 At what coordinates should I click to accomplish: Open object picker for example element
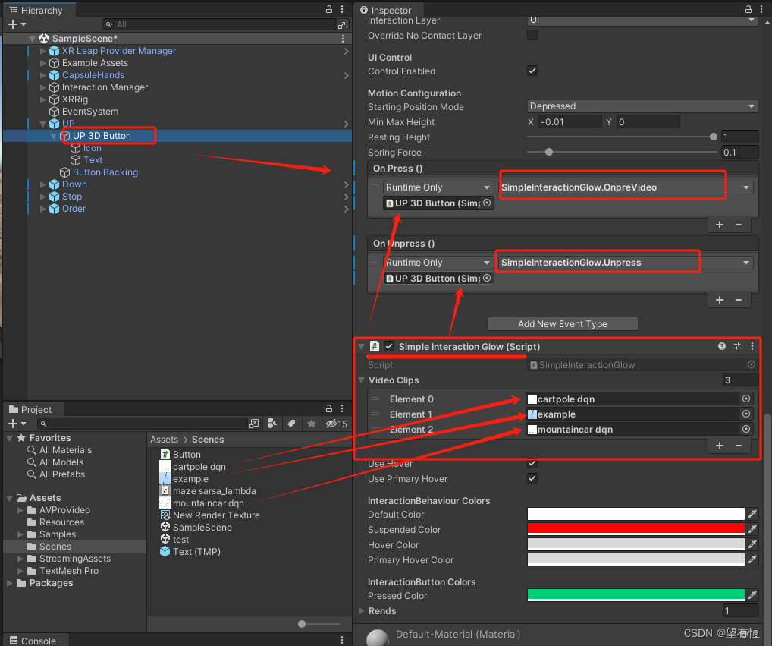746,414
